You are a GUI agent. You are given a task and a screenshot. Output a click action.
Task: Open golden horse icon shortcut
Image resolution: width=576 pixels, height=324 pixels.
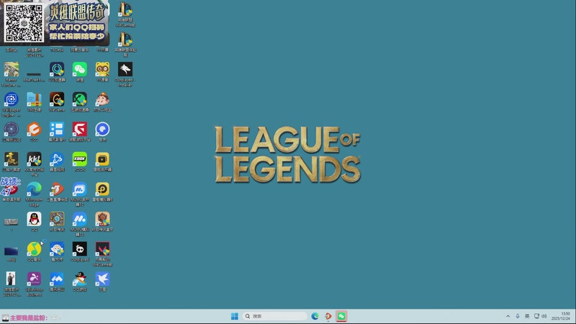[12, 159]
